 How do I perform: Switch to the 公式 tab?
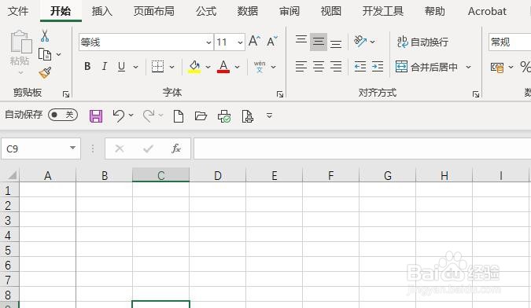206,11
